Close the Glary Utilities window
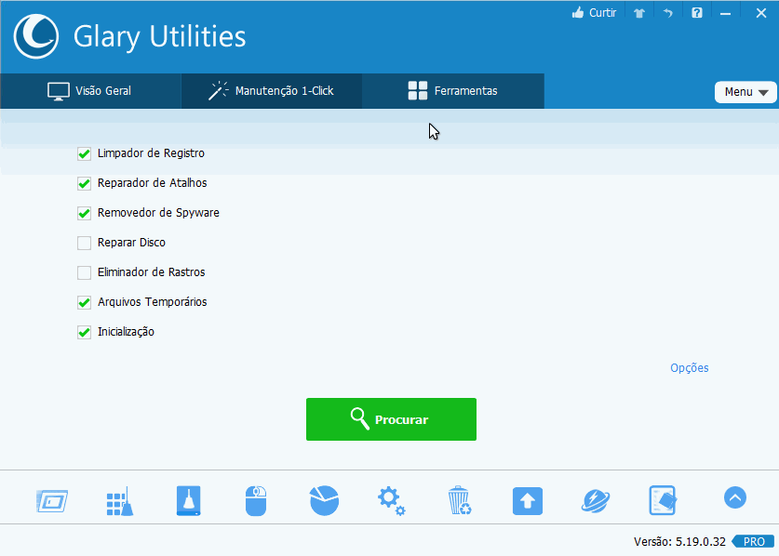Screen dimensions: 779x556 click(761, 13)
